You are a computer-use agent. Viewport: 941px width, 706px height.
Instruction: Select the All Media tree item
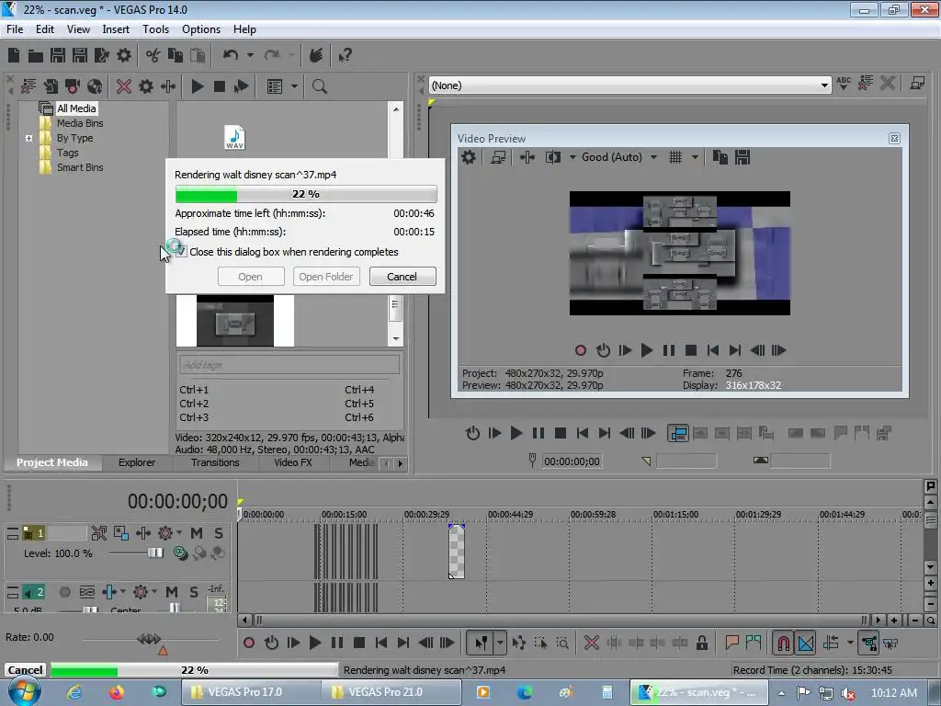pos(76,108)
